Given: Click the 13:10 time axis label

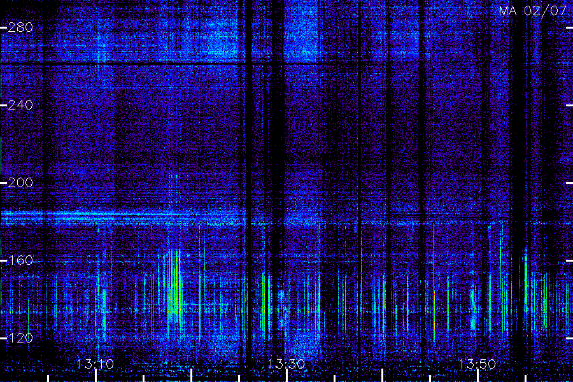Looking at the screenshot, I should click(95, 364).
